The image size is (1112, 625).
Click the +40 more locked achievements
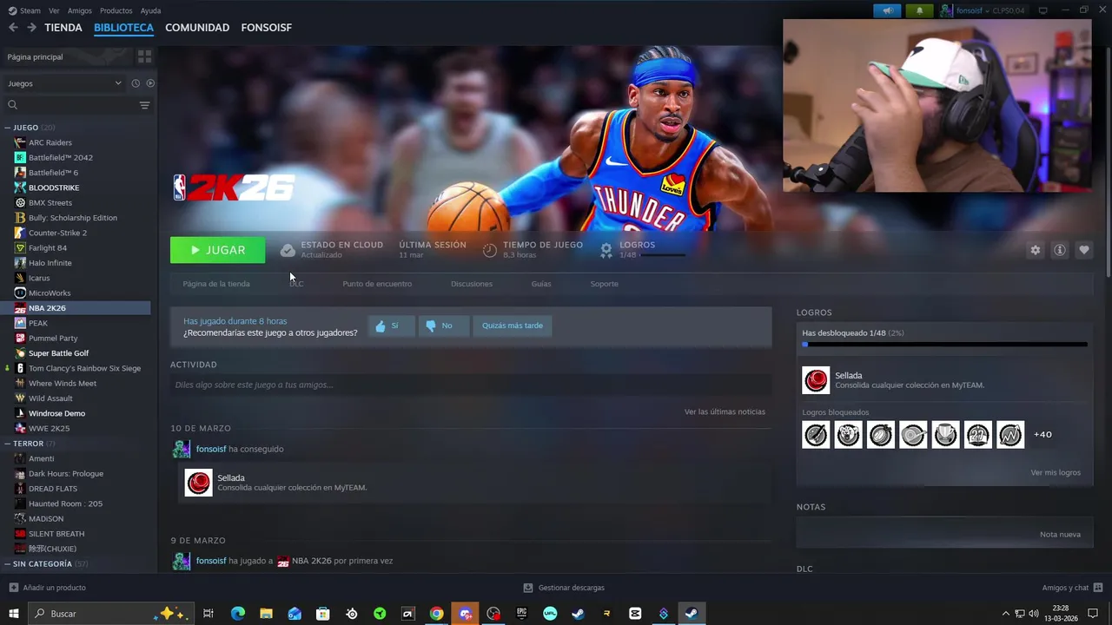(1042, 434)
